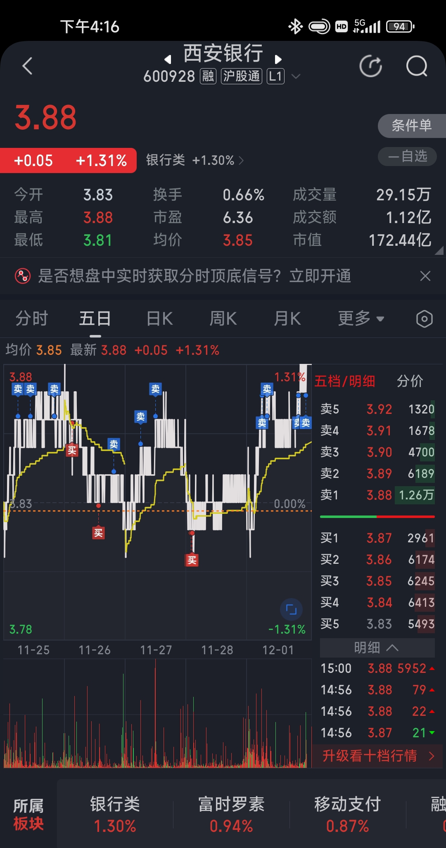Tap the 成交量 29.15万 value
The width and height of the screenshot is (446, 848).
(403, 195)
